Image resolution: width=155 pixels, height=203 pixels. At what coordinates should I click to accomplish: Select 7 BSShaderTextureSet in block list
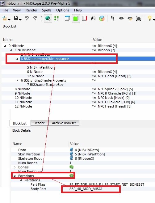[45, 85]
